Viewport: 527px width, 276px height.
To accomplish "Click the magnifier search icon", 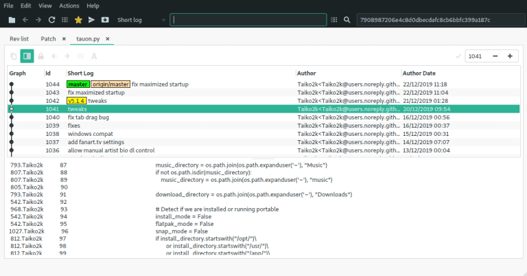I will (x=347, y=21).
